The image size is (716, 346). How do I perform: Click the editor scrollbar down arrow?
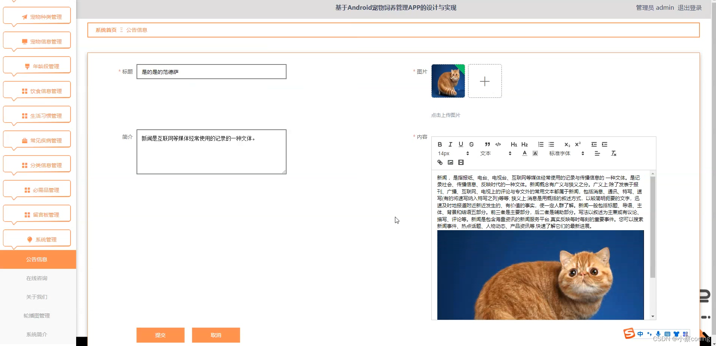pos(653,316)
